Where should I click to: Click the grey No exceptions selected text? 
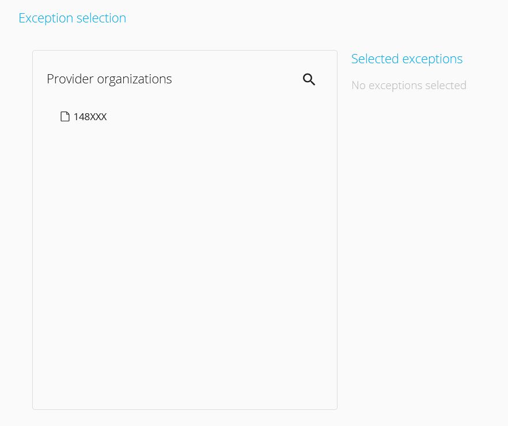click(409, 86)
